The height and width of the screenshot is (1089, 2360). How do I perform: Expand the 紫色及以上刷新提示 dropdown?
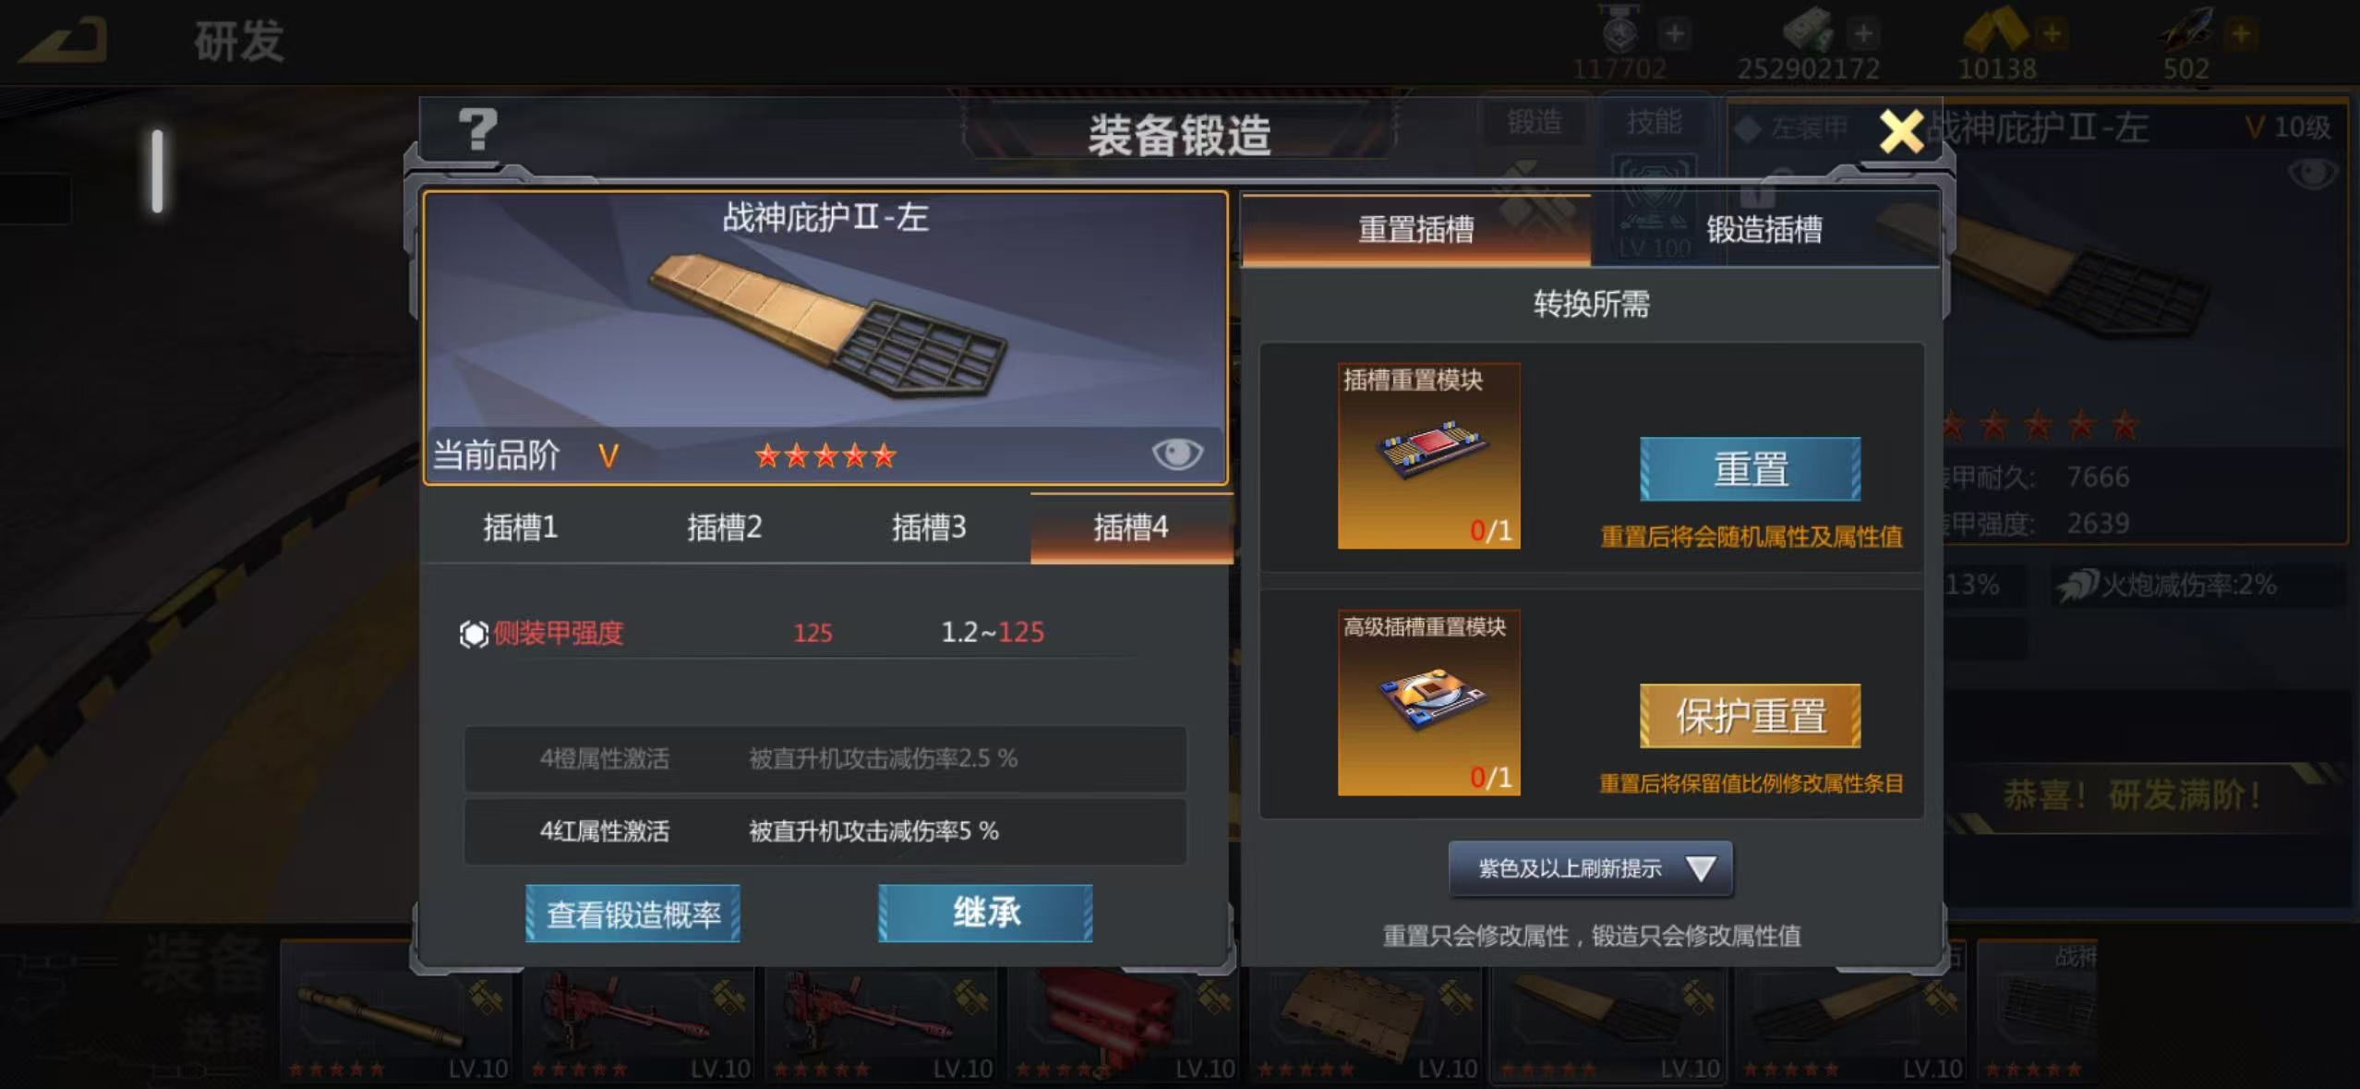click(1590, 868)
